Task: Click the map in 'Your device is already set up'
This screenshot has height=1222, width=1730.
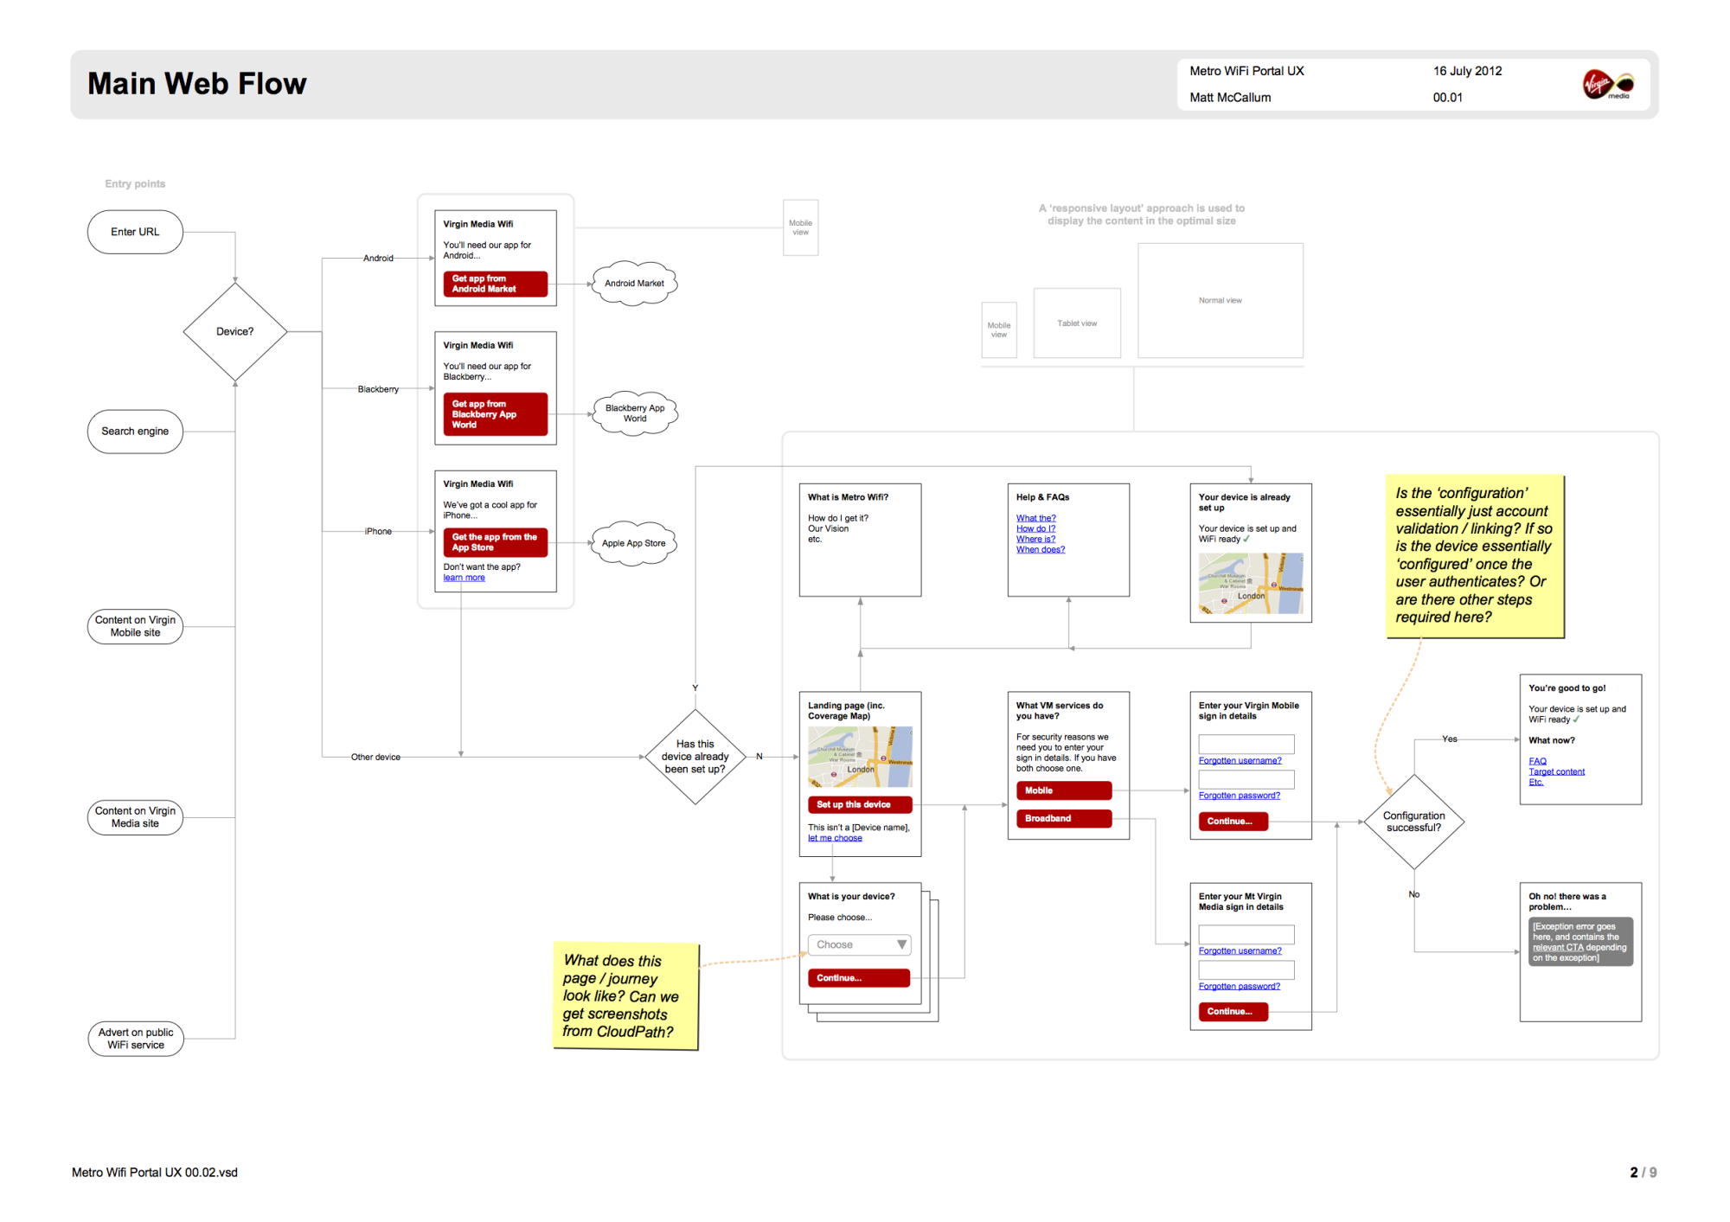Action: (1251, 584)
